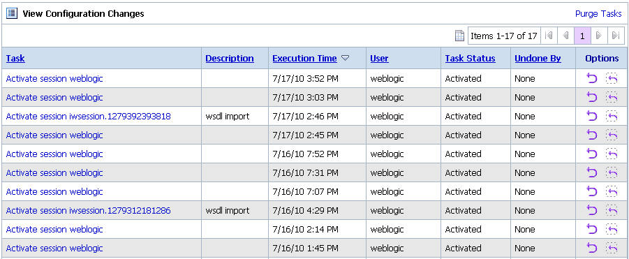This screenshot has width=629, height=259.
Task: Open the table customizer icon beside Items count
Action: pos(459,36)
